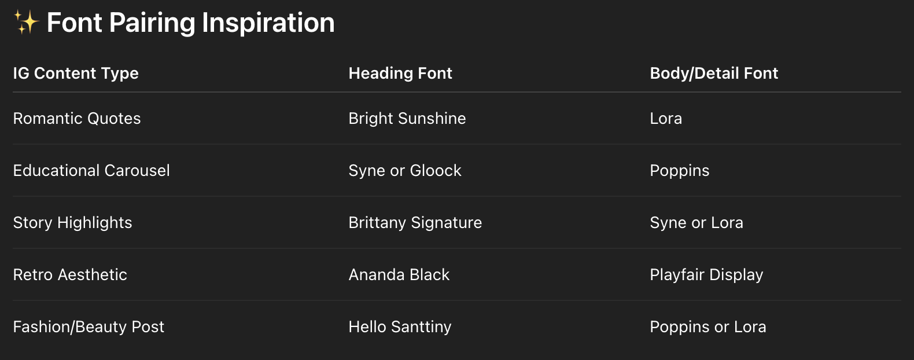Click the Syne or Gloock cell

point(405,170)
